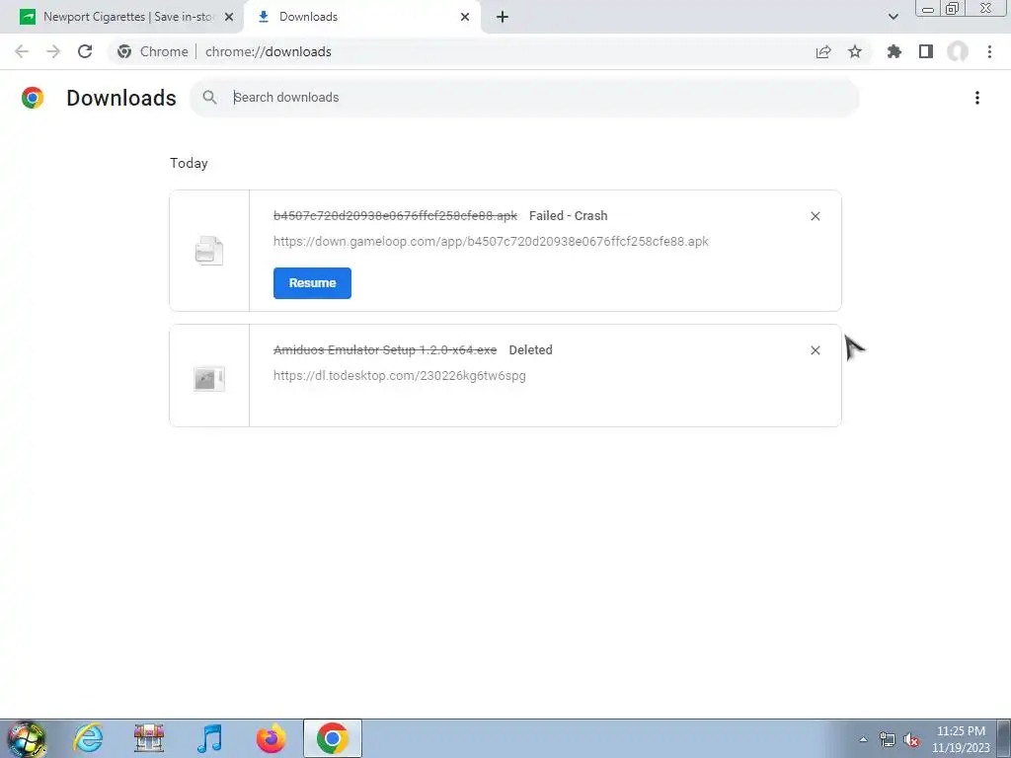Close the Downloads tab
Image resolution: width=1011 pixels, height=758 pixels.
465,17
